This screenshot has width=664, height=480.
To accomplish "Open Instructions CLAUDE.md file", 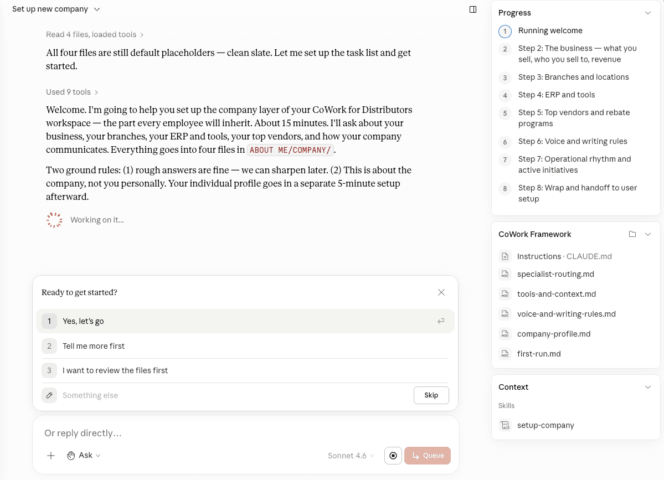I will click(564, 256).
